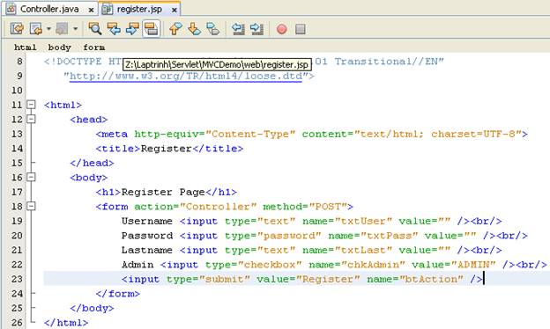The image size is (550, 329).
Task: Collapse the html tag fold
Action: 31,105
